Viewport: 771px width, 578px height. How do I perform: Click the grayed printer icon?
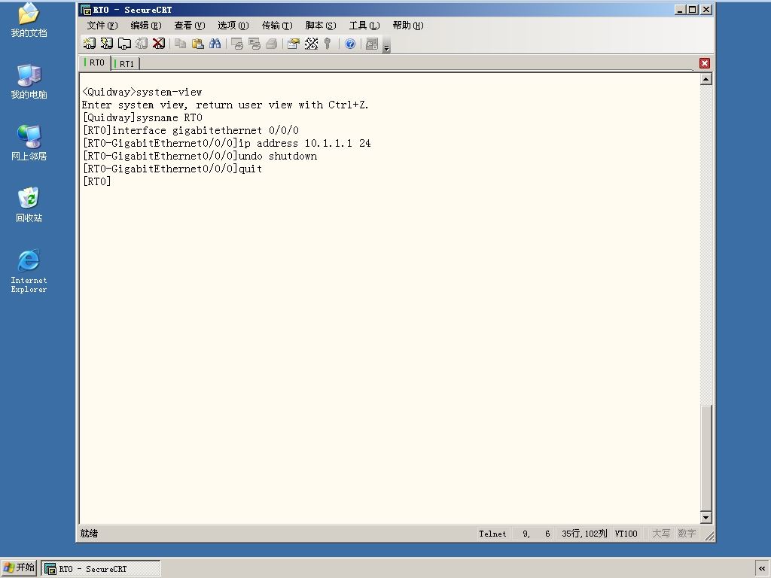click(271, 44)
